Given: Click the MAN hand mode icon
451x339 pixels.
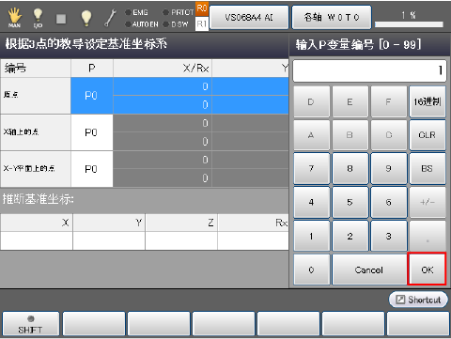Looking at the screenshot, I should pos(14,18).
